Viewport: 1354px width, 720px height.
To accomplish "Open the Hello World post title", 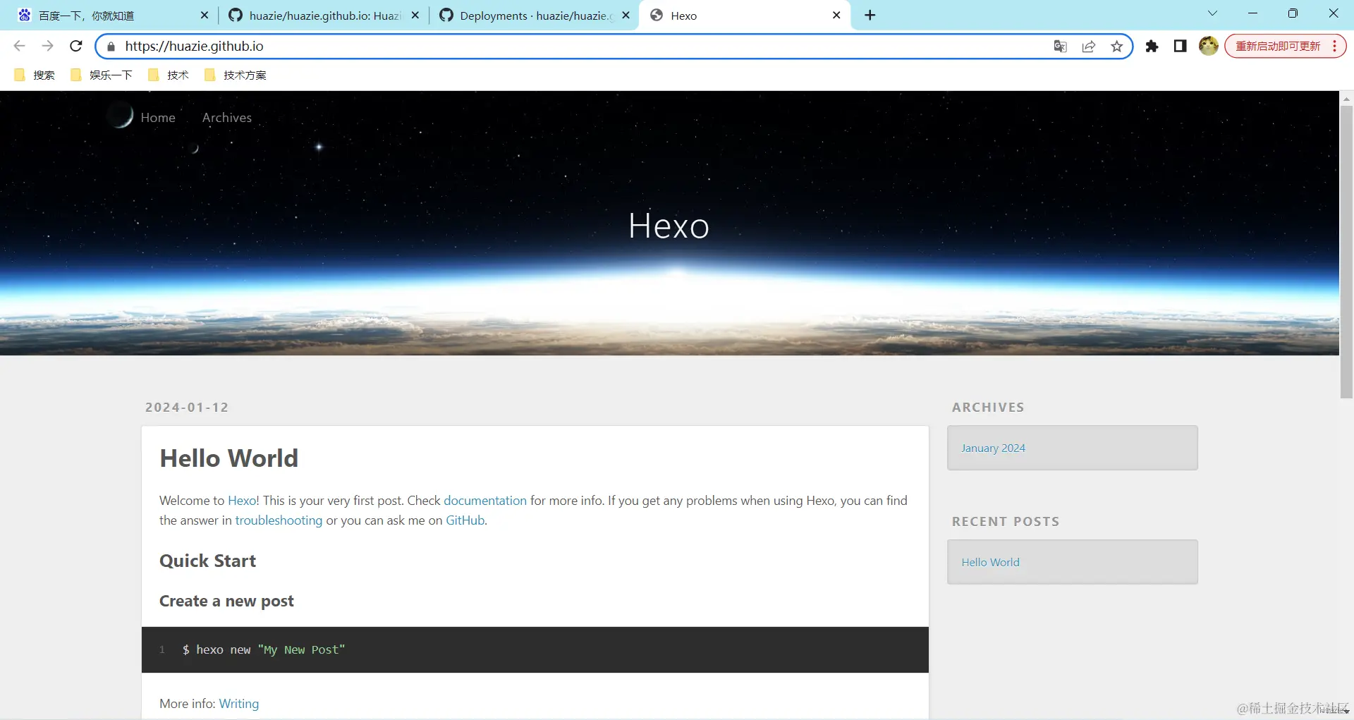I will click(229, 458).
